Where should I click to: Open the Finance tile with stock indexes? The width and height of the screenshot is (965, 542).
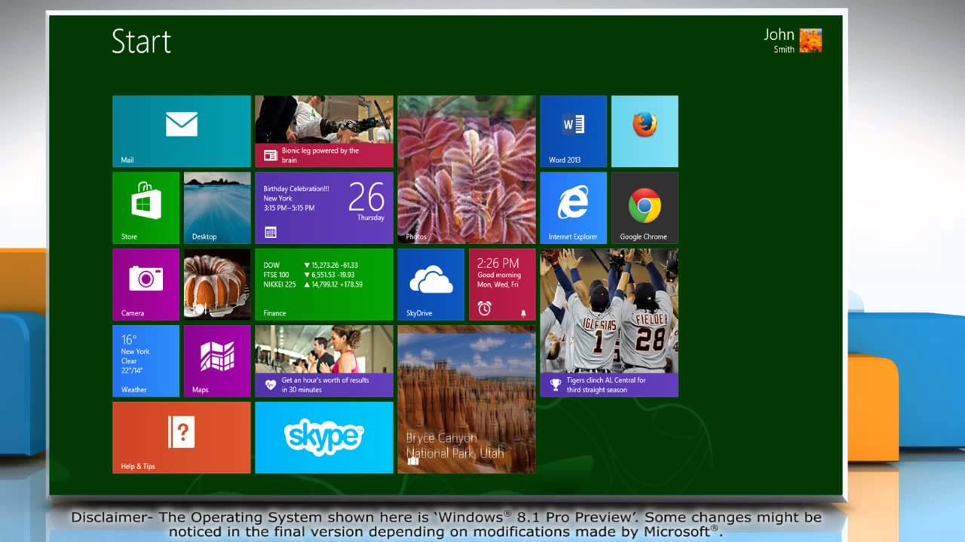click(324, 285)
